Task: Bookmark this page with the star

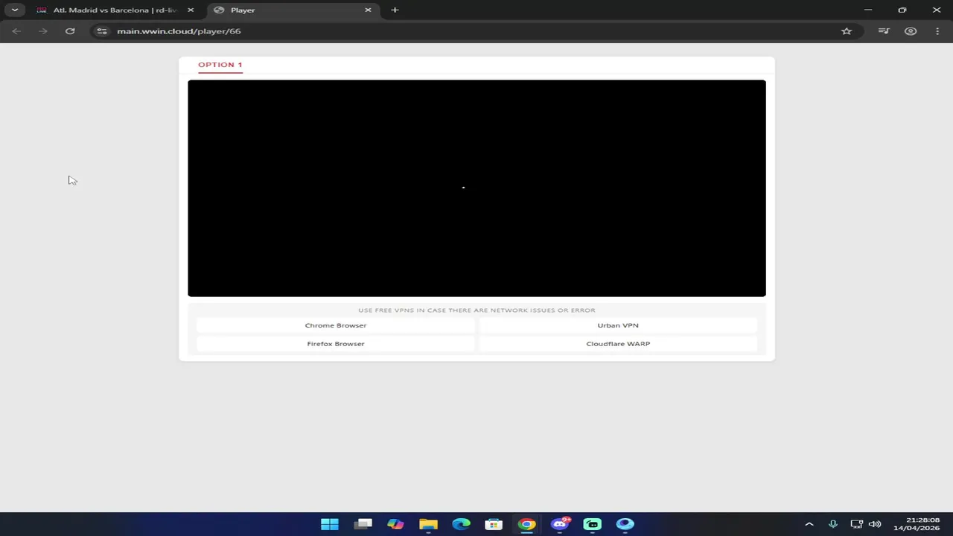Action: [x=847, y=31]
